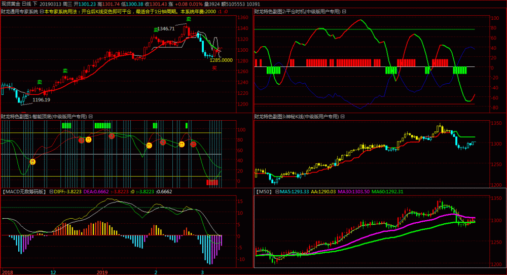The height and width of the screenshot is (275, 507).
Task: Click the 1346.71 high price label
Action: coord(166,29)
